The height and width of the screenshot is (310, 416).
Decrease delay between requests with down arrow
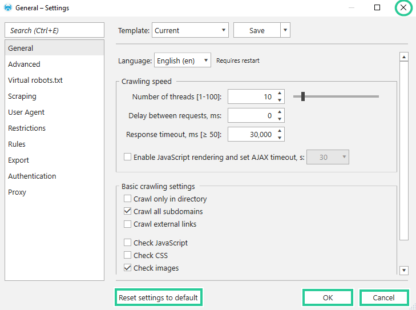click(x=280, y=119)
